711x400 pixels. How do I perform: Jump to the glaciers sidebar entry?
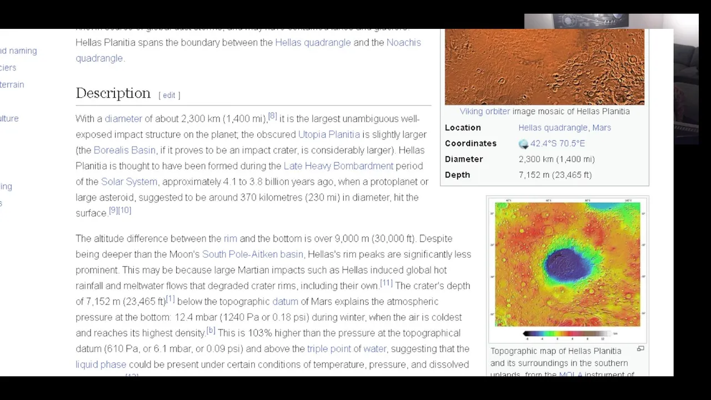tap(8, 68)
